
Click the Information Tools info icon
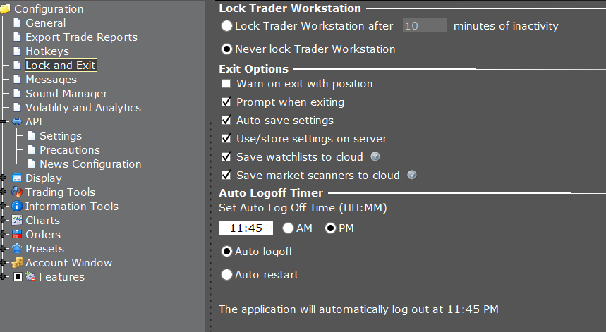tap(18, 207)
